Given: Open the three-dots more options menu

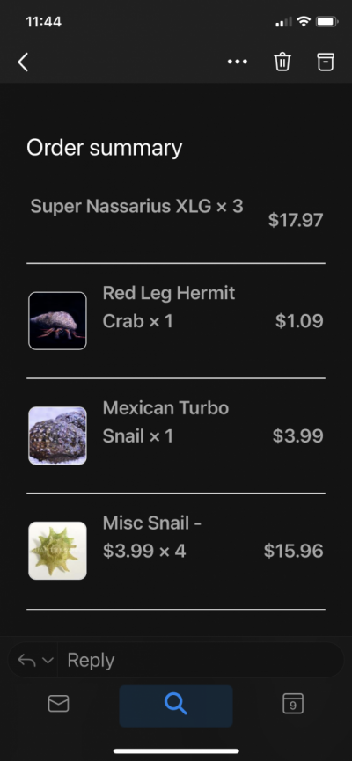Looking at the screenshot, I should click(x=238, y=62).
